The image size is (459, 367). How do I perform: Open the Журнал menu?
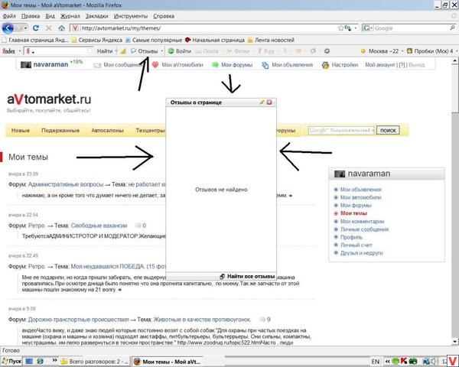(70, 16)
